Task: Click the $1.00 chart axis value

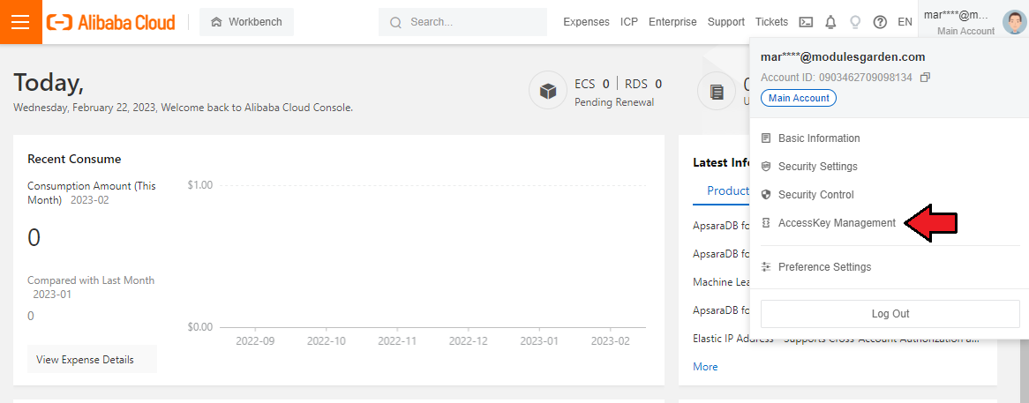Action: pos(200,185)
